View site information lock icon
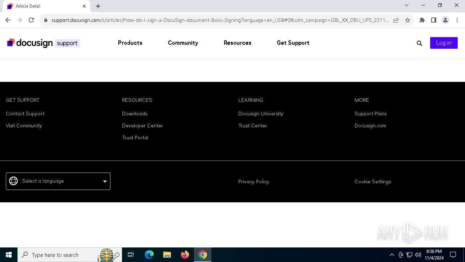Viewport: 465px width, 262px height. pos(46,20)
